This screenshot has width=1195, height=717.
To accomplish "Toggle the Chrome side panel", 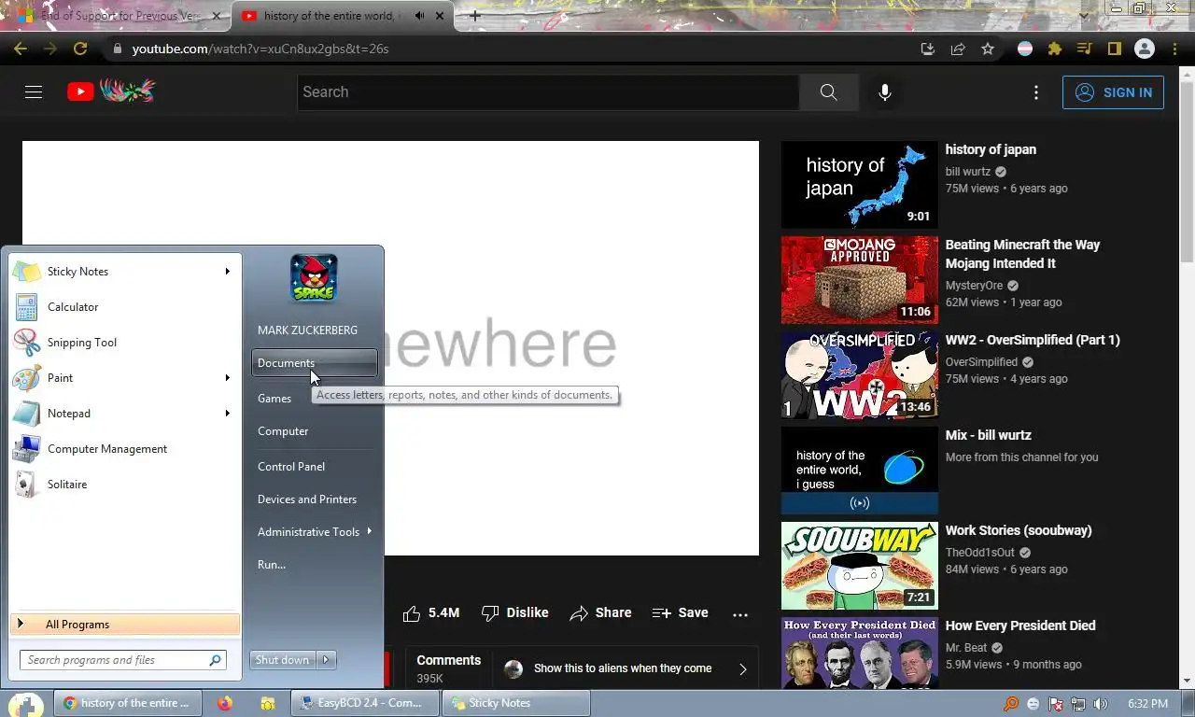I will (x=1114, y=49).
